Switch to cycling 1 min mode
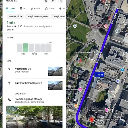 click(49, 9)
